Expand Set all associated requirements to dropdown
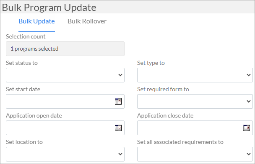Screen dimensions: 255x164 (195, 154)
